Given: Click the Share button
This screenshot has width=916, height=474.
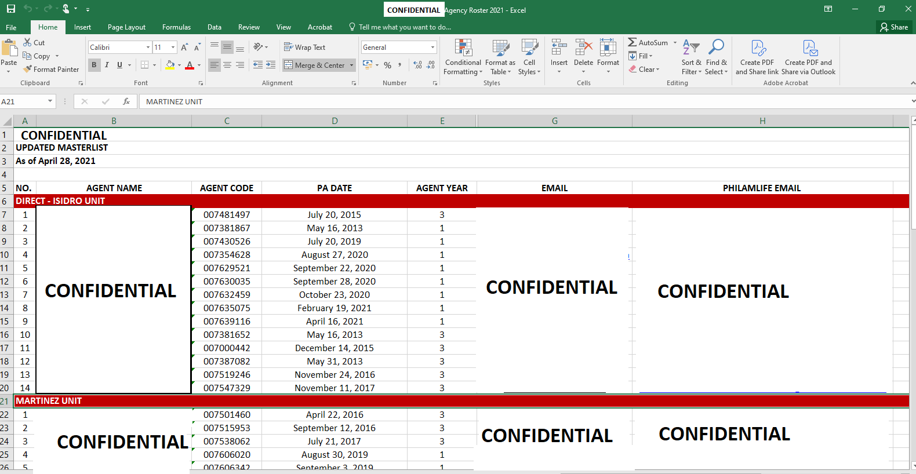Looking at the screenshot, I should 894,27.
